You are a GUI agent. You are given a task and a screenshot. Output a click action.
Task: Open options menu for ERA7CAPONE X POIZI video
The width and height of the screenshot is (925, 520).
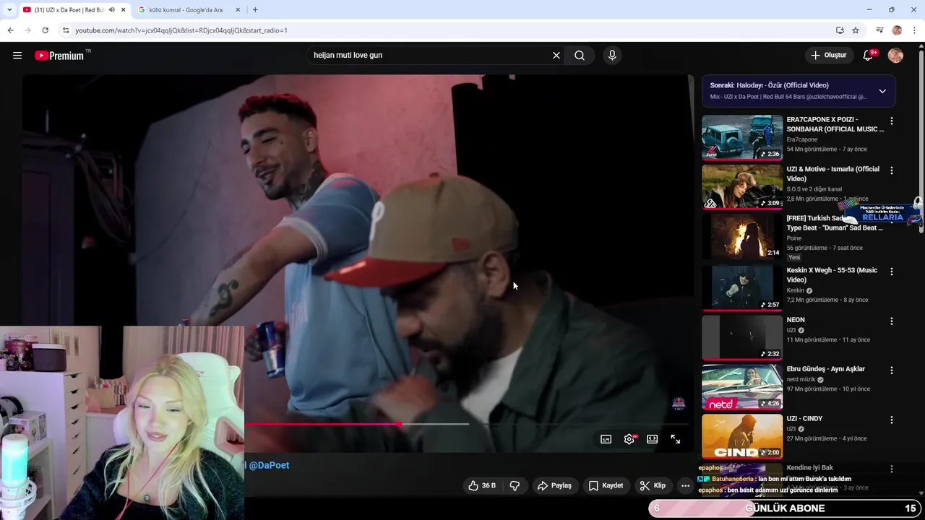[892, 121]
